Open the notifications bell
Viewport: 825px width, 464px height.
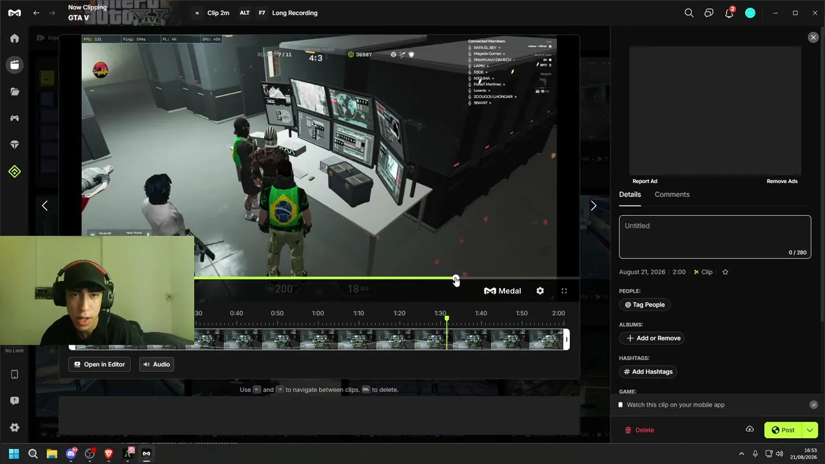(729, 13)
